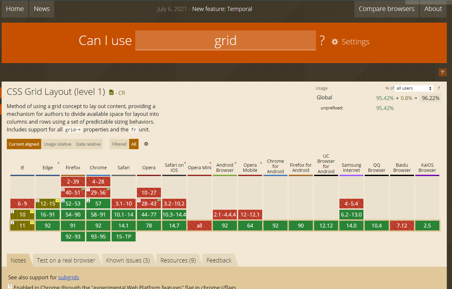Open the News page
This screenshot has width=452, height=289.
pyautogui.click(x=42, y=9)
